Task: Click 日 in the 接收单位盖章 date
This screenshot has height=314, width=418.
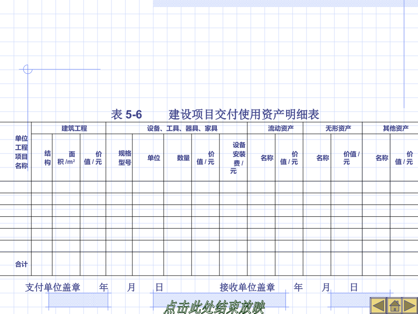Action: (354, 287)
